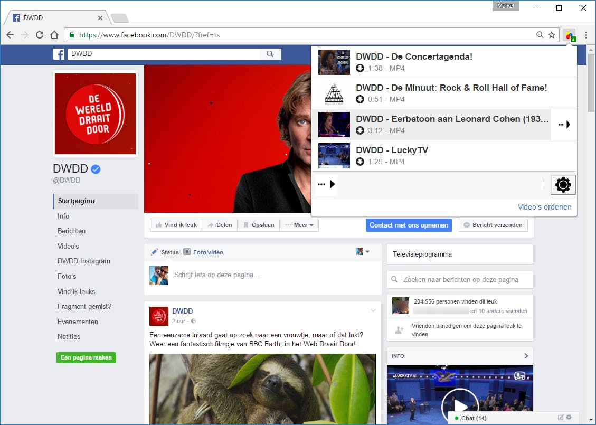Click new message compose icon in chat bar
Viewport: 596px width, 425px height.
tap(561, 418)
